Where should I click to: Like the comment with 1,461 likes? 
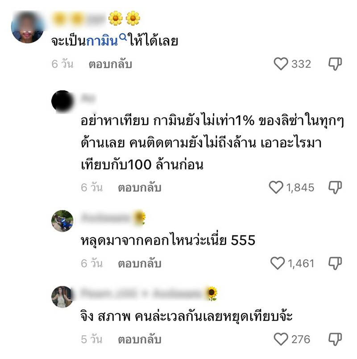click(x=278, y=263)
